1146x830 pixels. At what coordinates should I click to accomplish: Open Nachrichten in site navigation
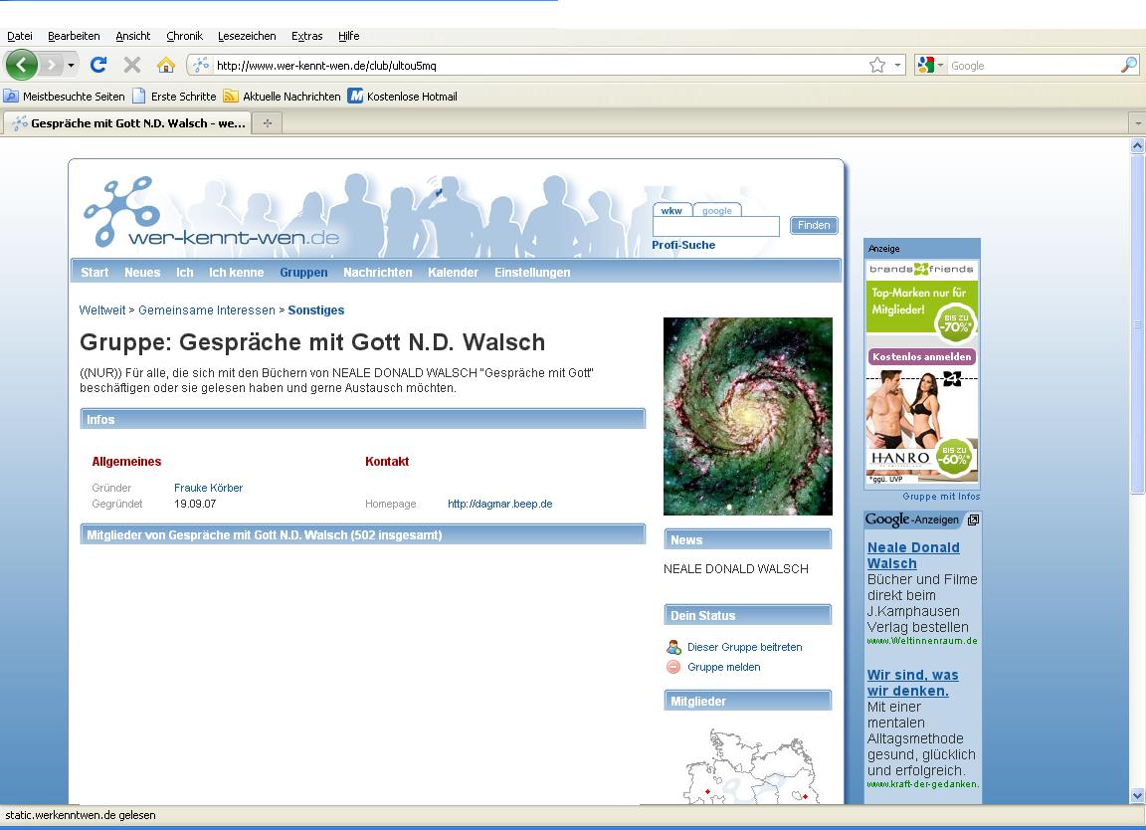coord(377,273)
